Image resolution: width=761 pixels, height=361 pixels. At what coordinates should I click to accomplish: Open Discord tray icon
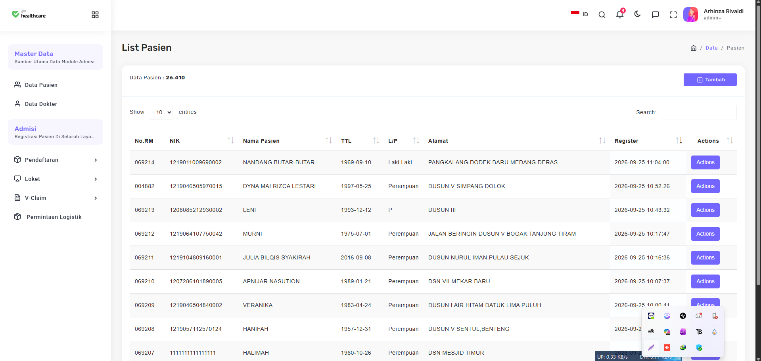tap(699, 316)
